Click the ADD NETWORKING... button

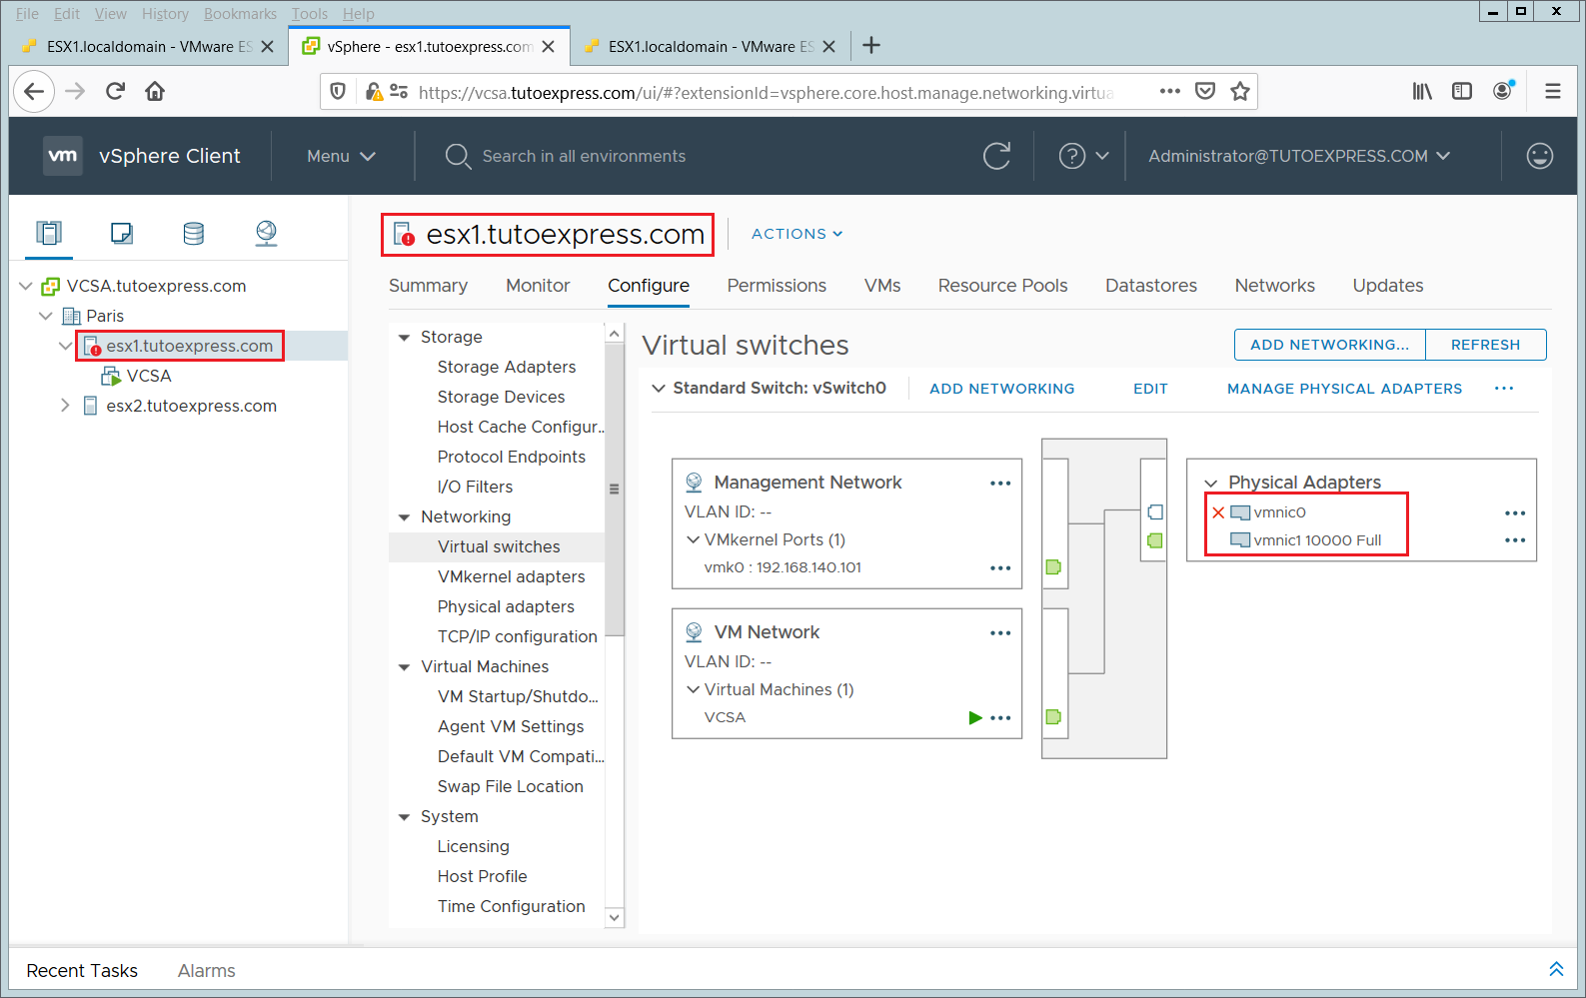click(1329, 345)
